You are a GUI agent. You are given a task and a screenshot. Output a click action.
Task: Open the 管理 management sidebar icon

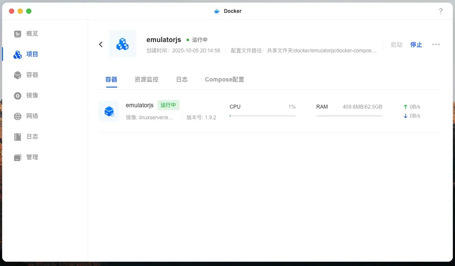(x=18, y=157)
